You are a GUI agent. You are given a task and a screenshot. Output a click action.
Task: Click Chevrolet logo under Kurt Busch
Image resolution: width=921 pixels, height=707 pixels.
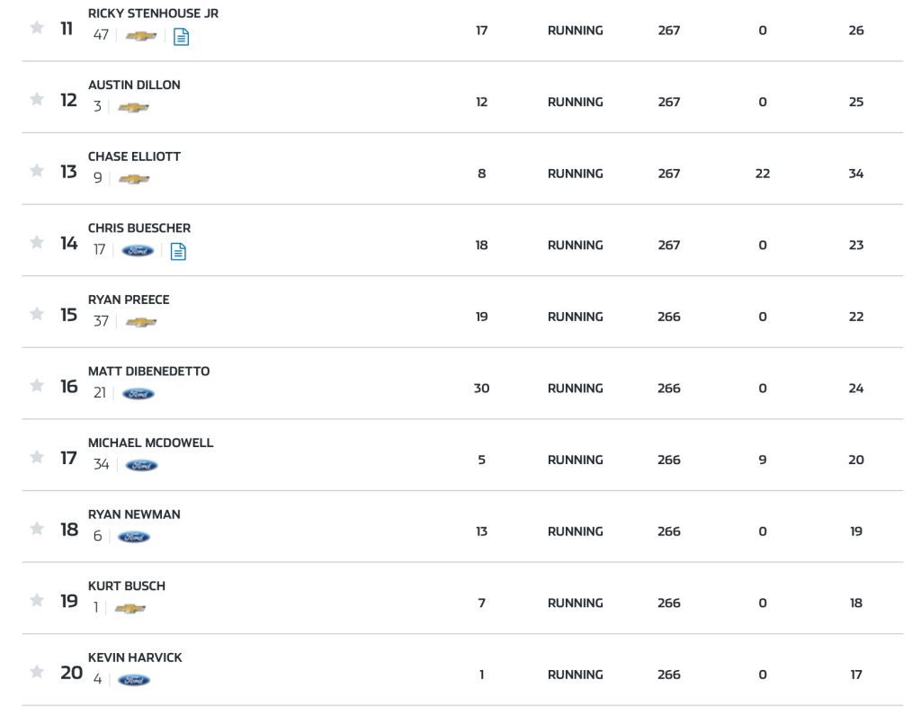pyautogui.click(x=130, y=609)
